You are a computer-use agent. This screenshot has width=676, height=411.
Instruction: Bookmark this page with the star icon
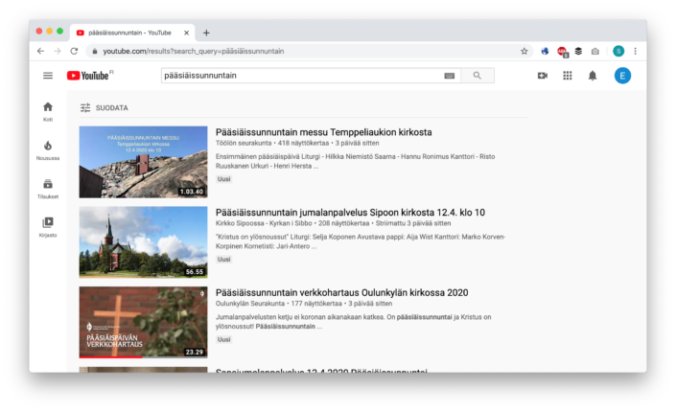pos(524,51)
